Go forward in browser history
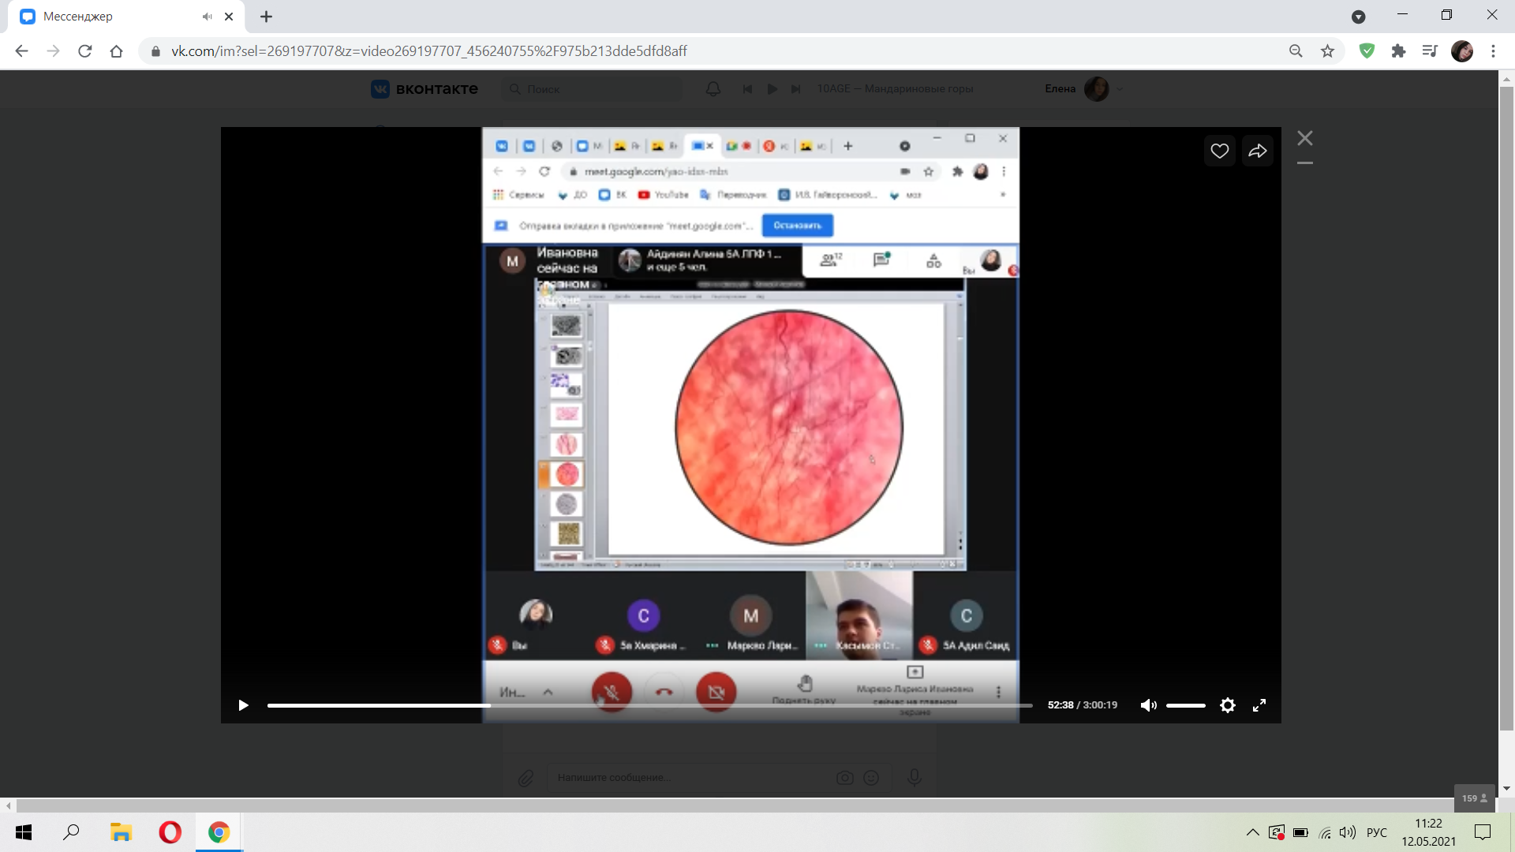The image size is (1515, 852). [53, 51]
